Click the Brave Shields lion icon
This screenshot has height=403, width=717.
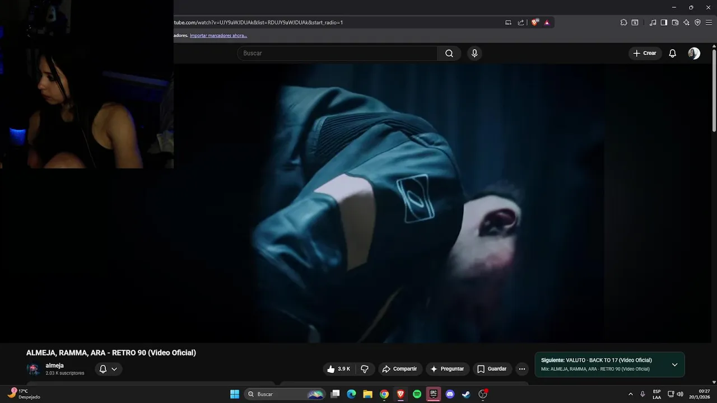point(535,22)
